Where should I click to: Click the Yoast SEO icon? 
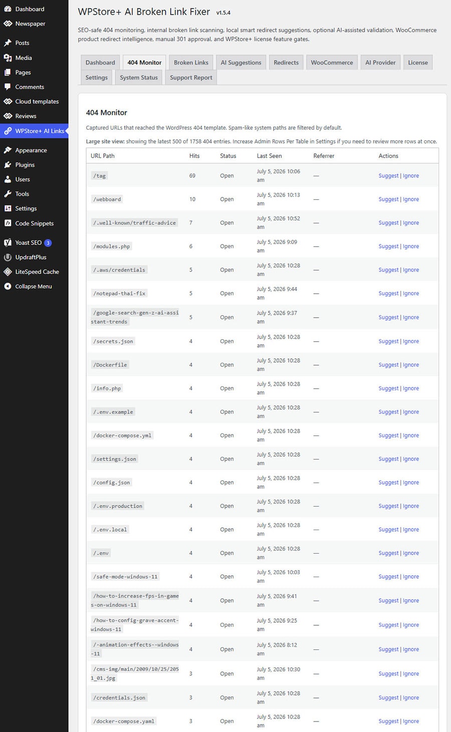(8, 242)
